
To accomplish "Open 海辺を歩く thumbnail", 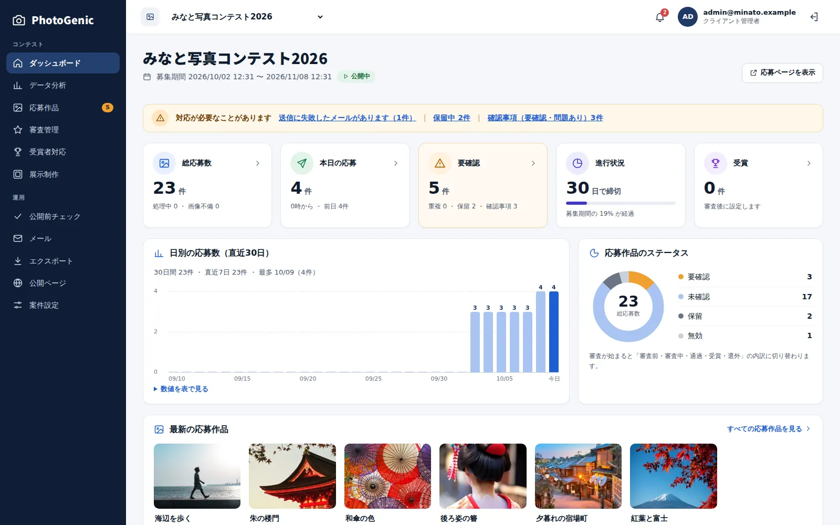I will (x=197, y=476).
